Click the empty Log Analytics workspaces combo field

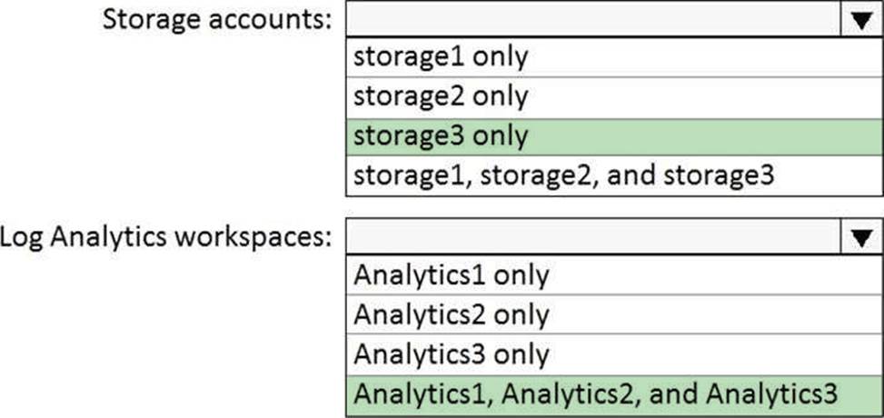[591, 237]
